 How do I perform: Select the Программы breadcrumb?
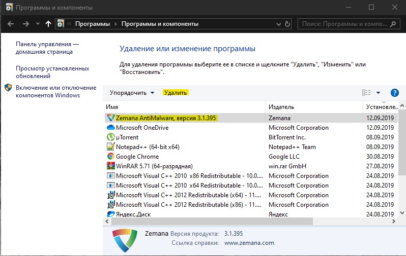tap(93, 24)
